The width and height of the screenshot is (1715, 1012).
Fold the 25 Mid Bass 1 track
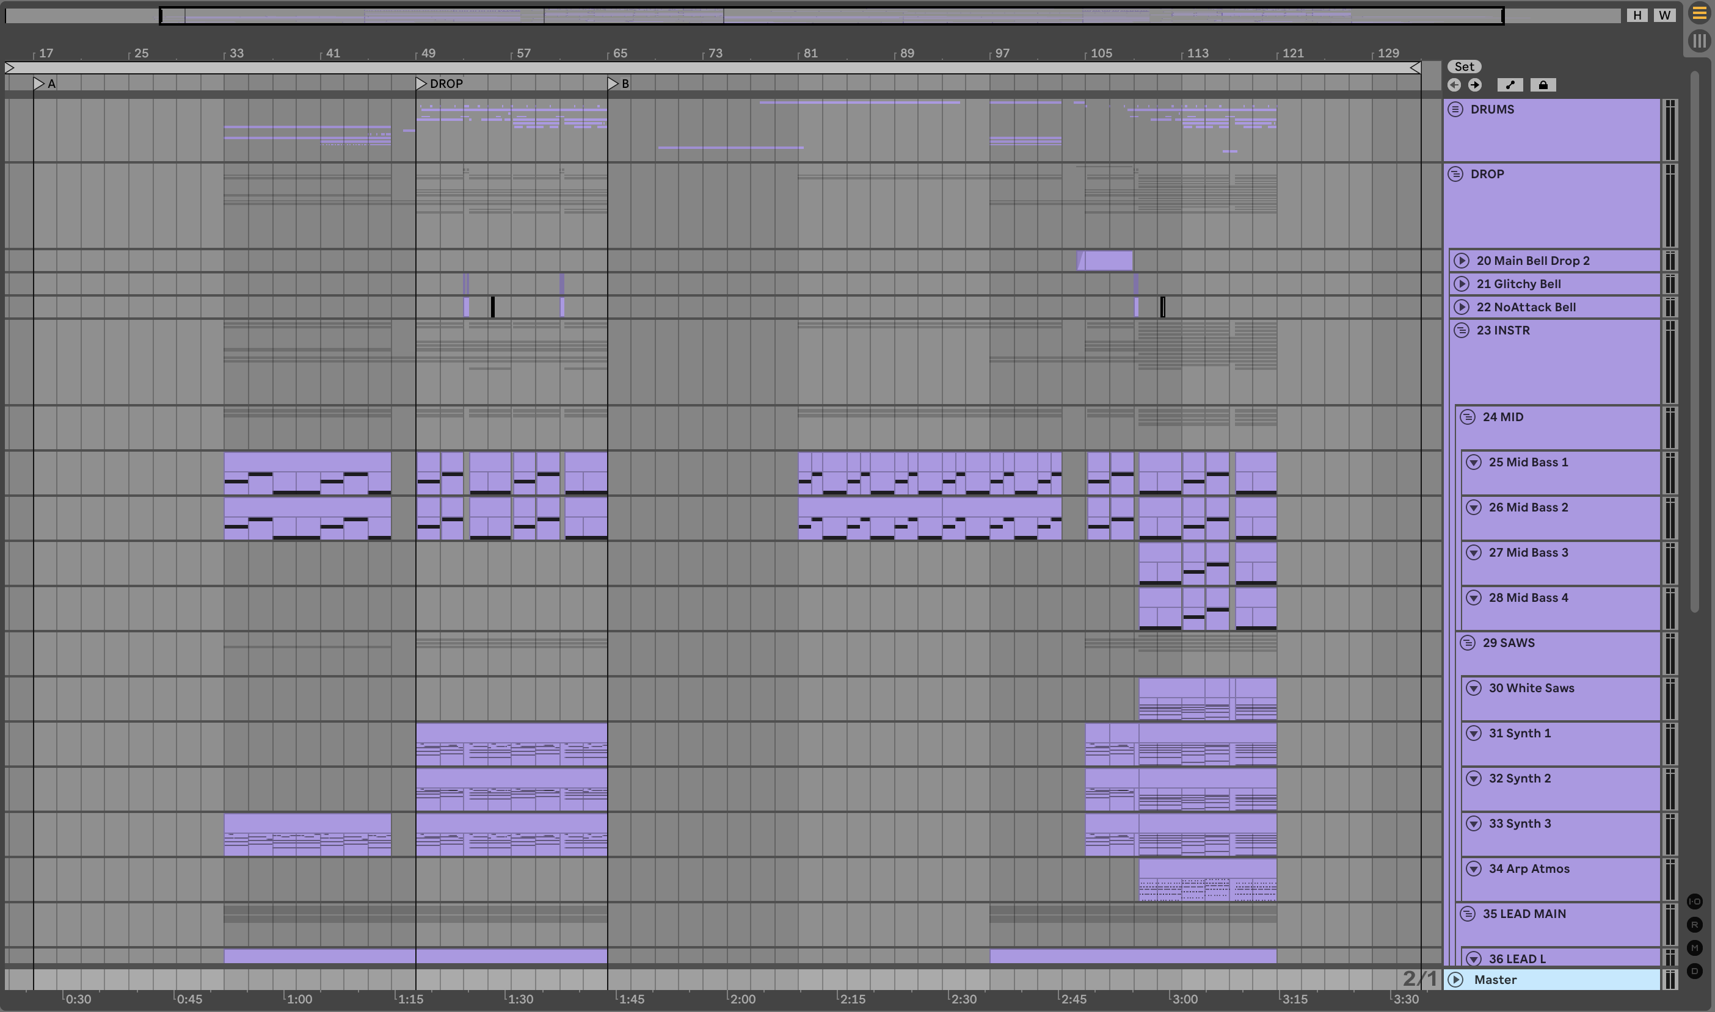point(1474,462)
